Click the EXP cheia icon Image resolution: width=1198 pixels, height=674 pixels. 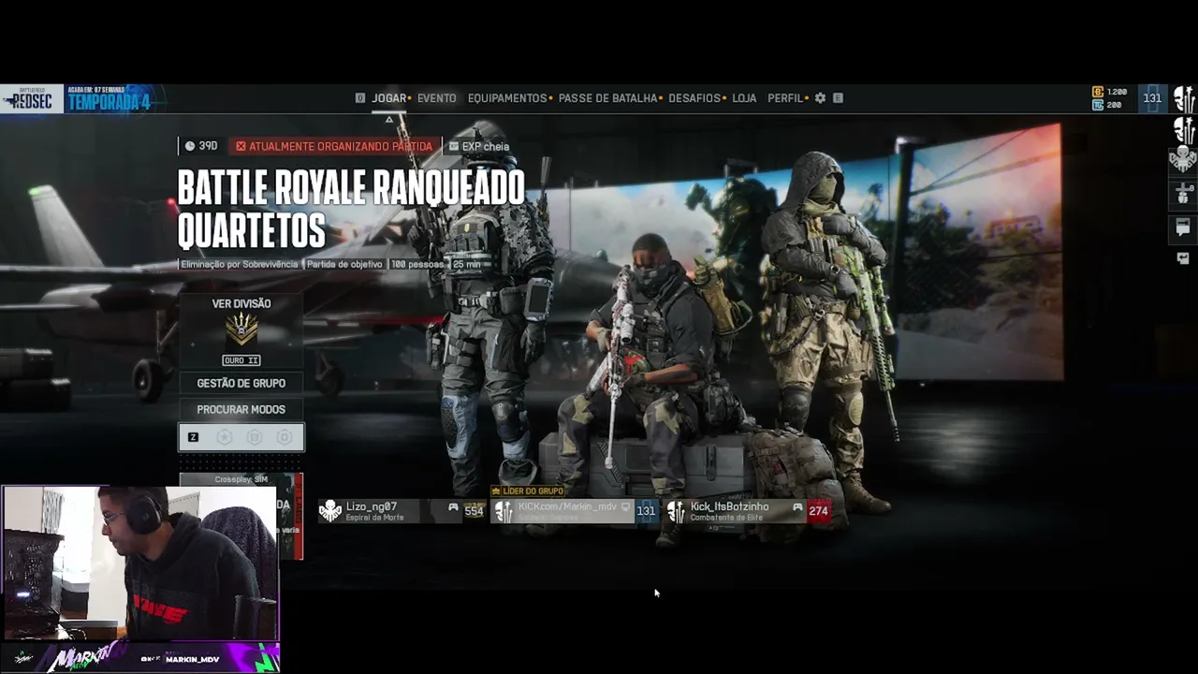tap(454, 146)
